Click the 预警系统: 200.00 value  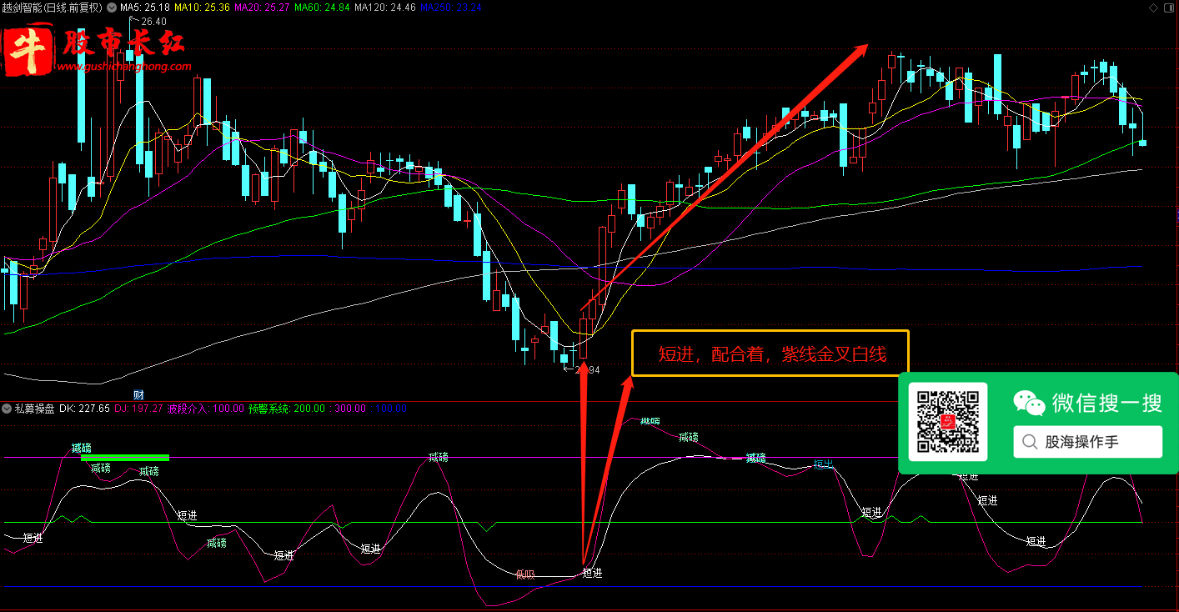pyautogui.click(x=287, y=409)
